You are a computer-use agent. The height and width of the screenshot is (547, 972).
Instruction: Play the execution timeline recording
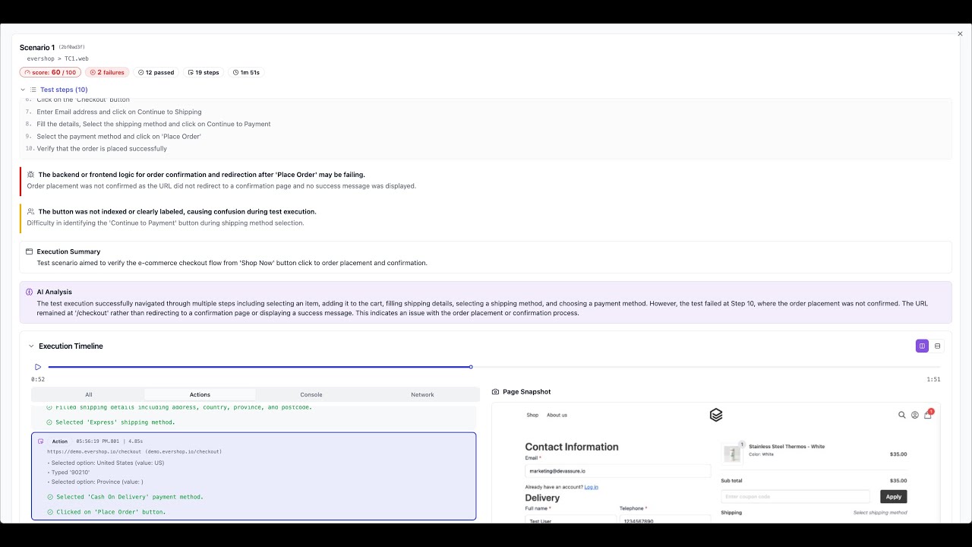click(38, 367)
